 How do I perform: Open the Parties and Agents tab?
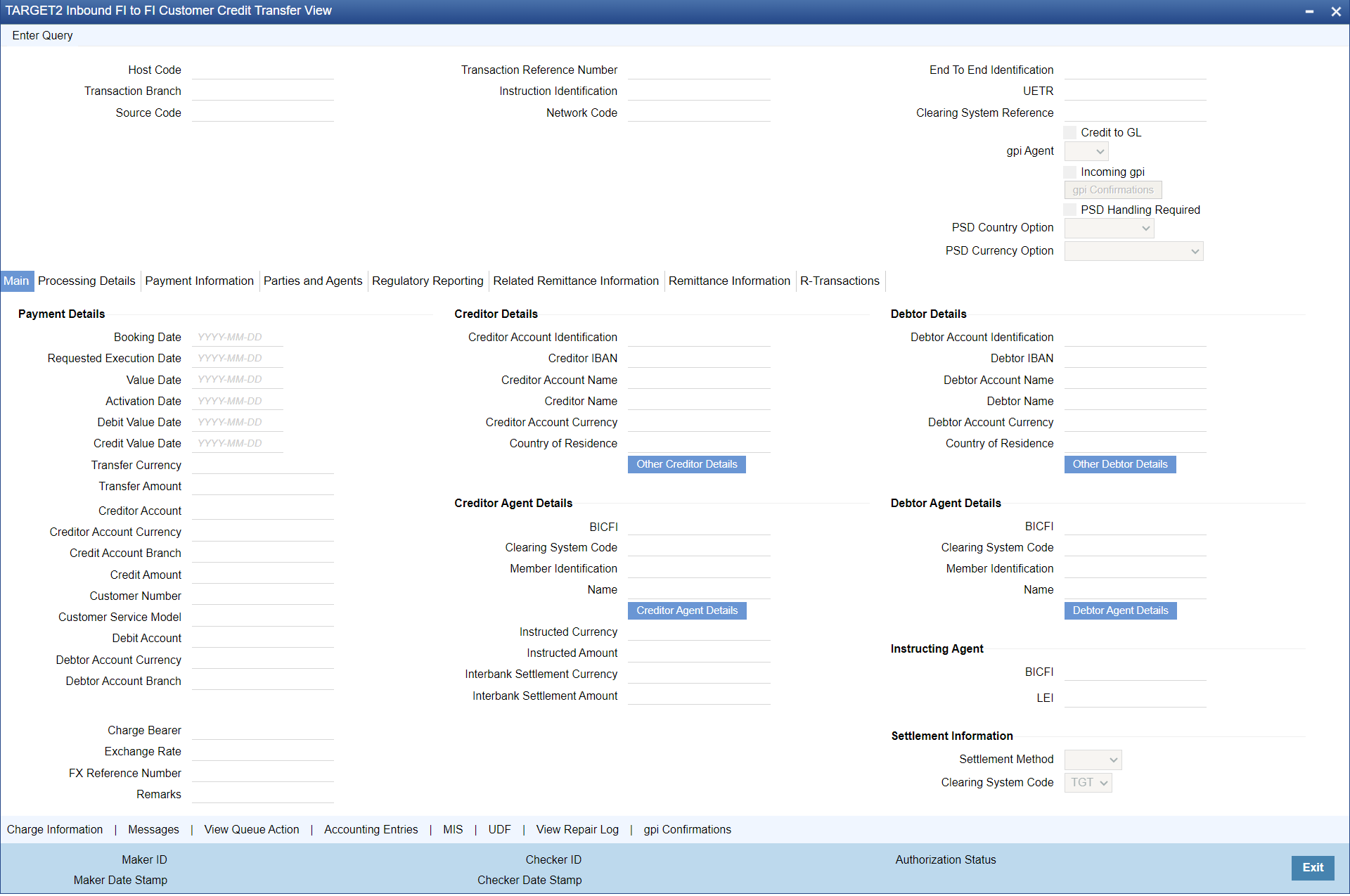click(x=312, y=281)
